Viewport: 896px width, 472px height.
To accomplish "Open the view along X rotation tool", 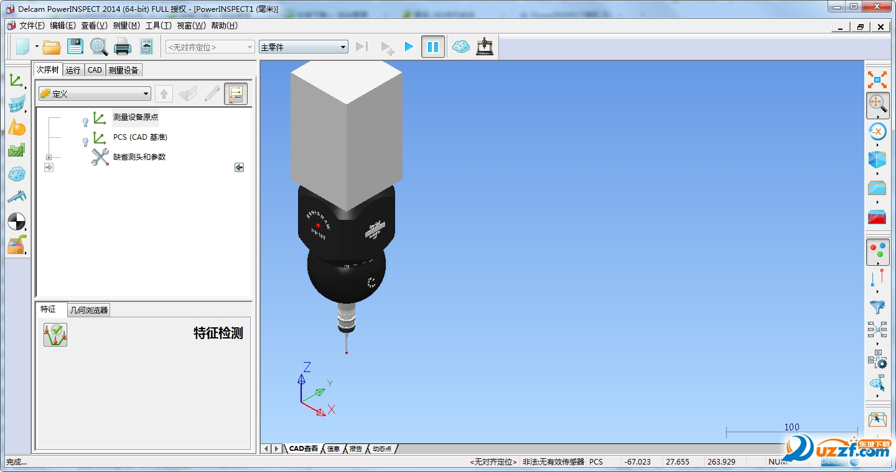I will tap(877, 131).
